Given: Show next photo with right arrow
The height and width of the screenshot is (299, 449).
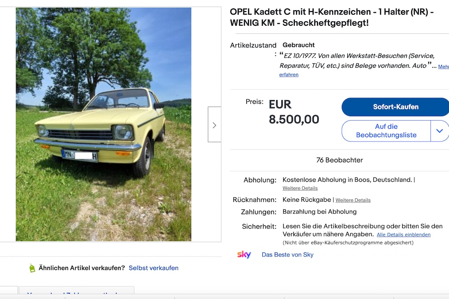Looking at the screenshot, I should (214, 124).
